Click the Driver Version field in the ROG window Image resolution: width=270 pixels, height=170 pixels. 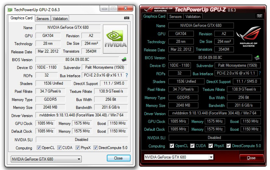[214, 113]
